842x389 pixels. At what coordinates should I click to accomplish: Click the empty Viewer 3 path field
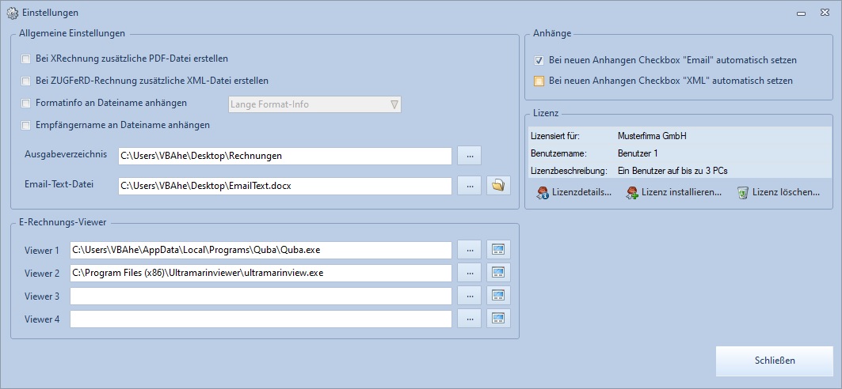[261, 296]
